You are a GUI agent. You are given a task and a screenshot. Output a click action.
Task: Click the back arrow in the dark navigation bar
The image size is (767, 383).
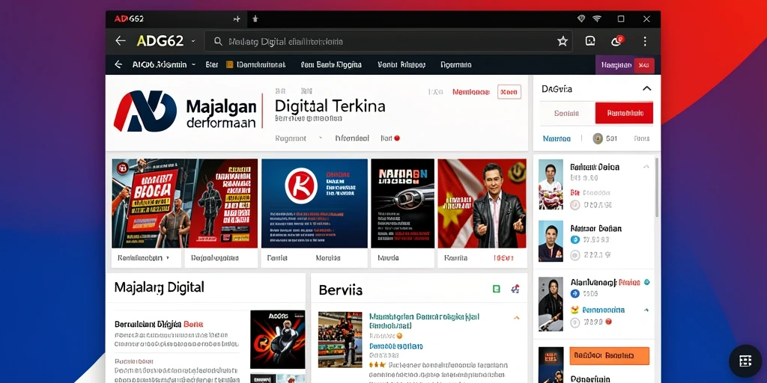[x=118, y=64]
